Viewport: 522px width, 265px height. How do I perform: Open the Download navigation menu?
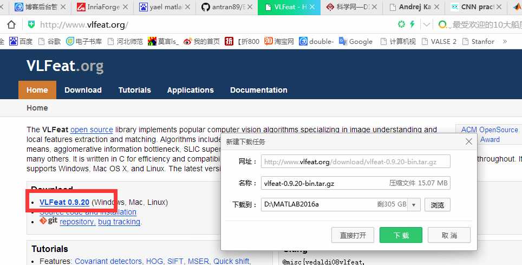83,90
